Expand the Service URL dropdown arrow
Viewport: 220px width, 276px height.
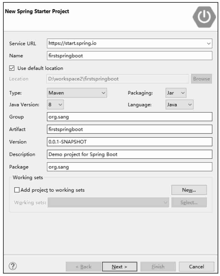208,43
